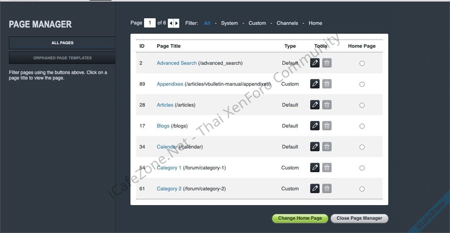Open the Orphaned Page Templates section
The height and width of the screenshot is (233, 450).
[62, 58]
